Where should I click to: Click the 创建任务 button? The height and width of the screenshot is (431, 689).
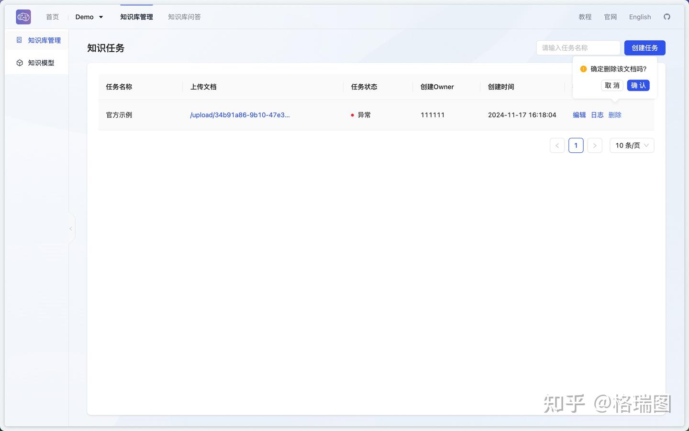(645, 47)
